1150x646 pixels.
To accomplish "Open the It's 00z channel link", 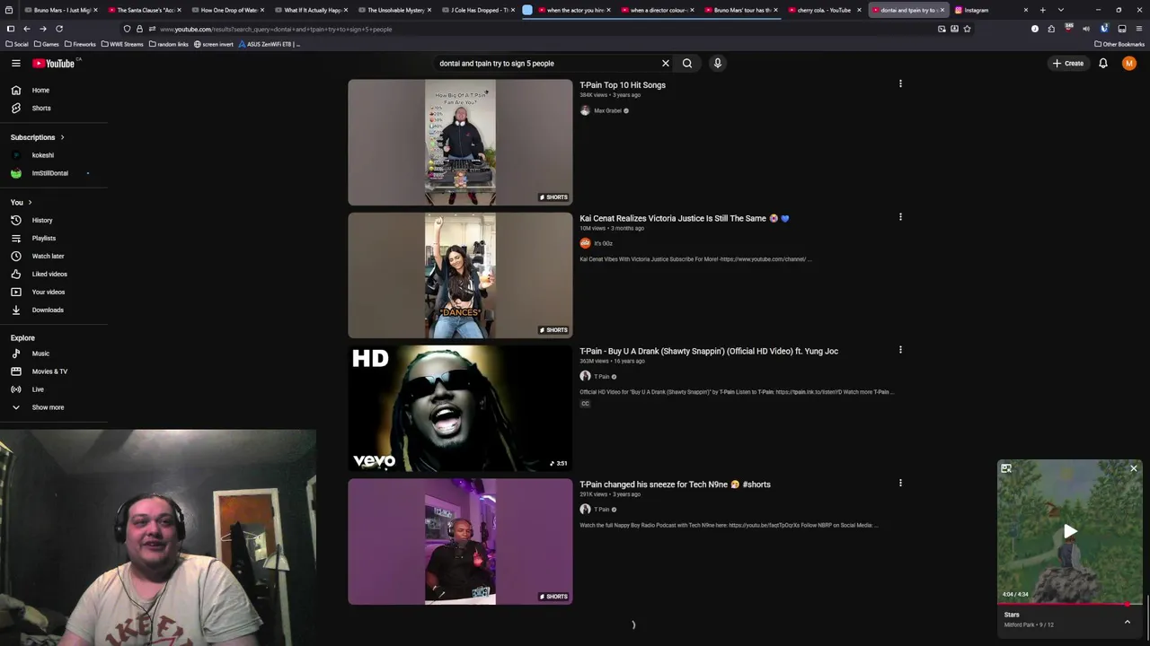I will pyautogui.click(x=603, y=243).
